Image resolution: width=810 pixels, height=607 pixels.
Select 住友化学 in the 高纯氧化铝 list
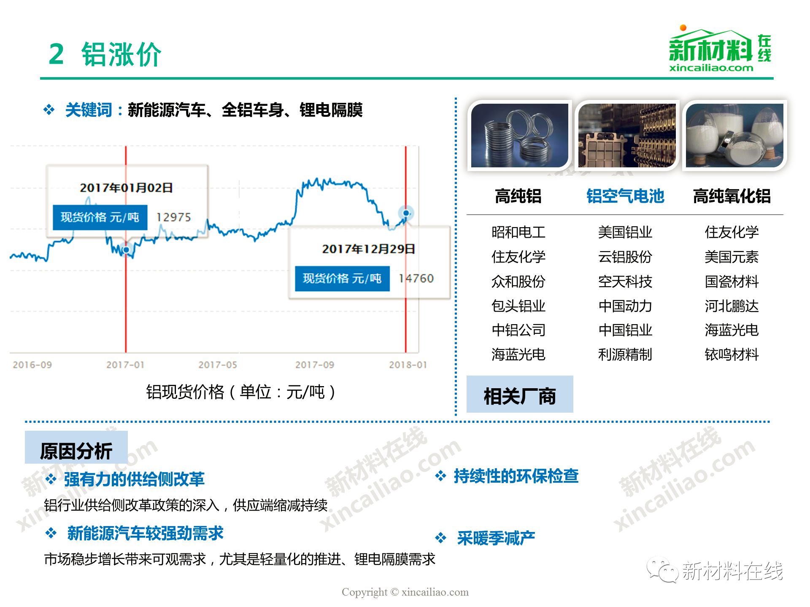click(732, 232)
